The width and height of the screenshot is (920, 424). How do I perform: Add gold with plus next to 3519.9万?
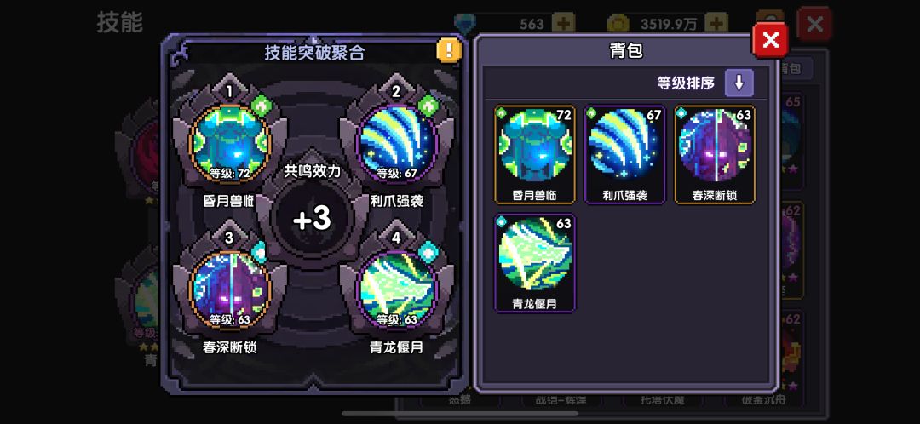[x=716, y=24]
